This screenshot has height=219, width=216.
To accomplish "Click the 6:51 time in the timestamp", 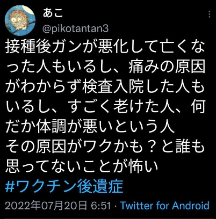I will [101, 206].
